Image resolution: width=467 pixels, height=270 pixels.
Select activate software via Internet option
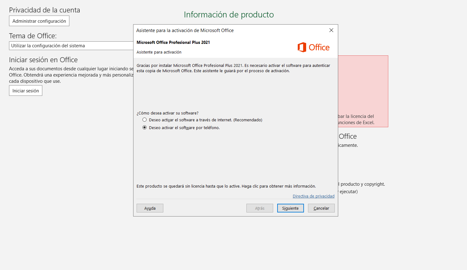click(x=145, y=120)
